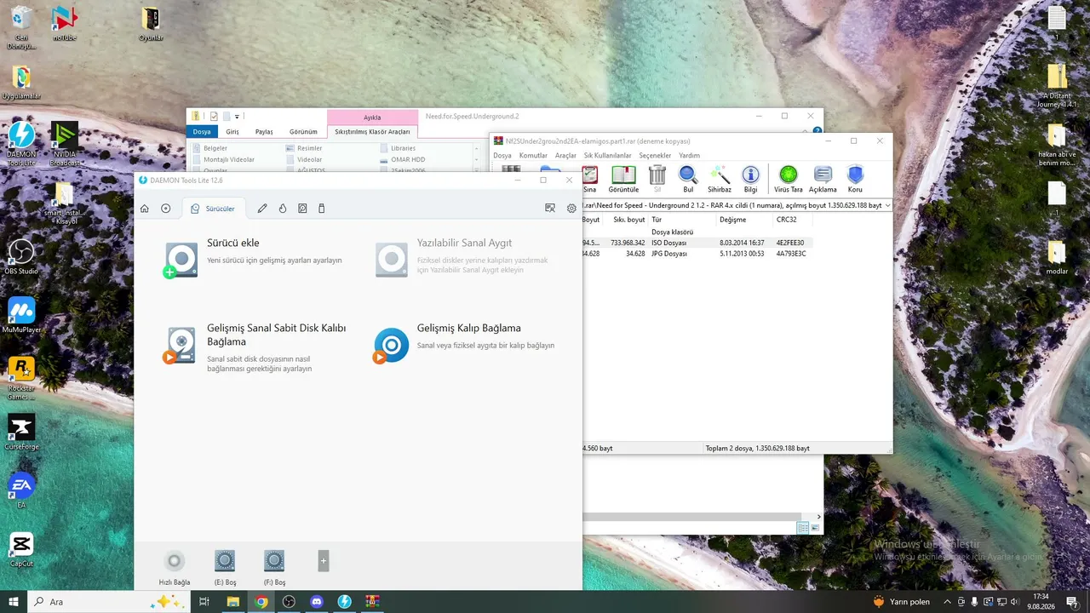
Task: Click the Sürücü ekle heading
Action: [233, 243]
